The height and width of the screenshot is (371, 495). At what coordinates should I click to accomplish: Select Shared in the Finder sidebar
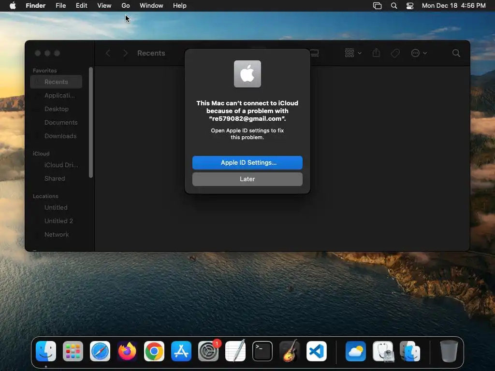56,179
